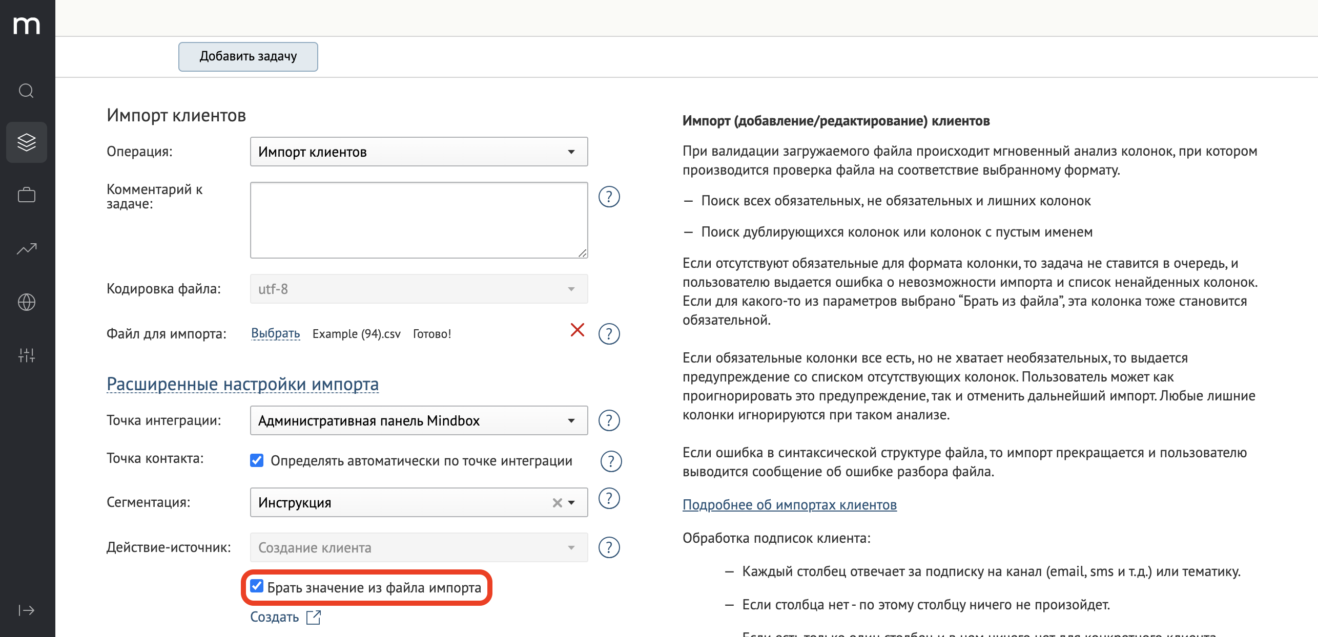Expand sidebar with the arrow icon
Viewport: 1318px width, 637px height.
pos(27,610)
